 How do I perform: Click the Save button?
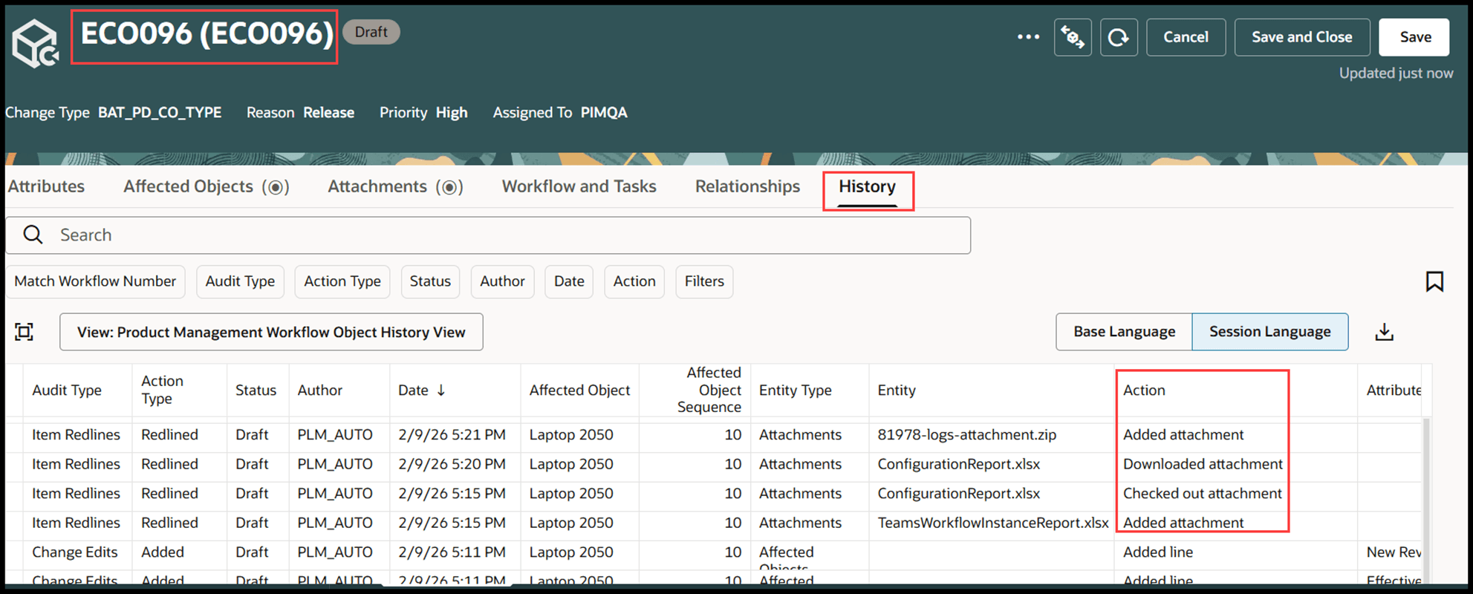pos(1415,37)
